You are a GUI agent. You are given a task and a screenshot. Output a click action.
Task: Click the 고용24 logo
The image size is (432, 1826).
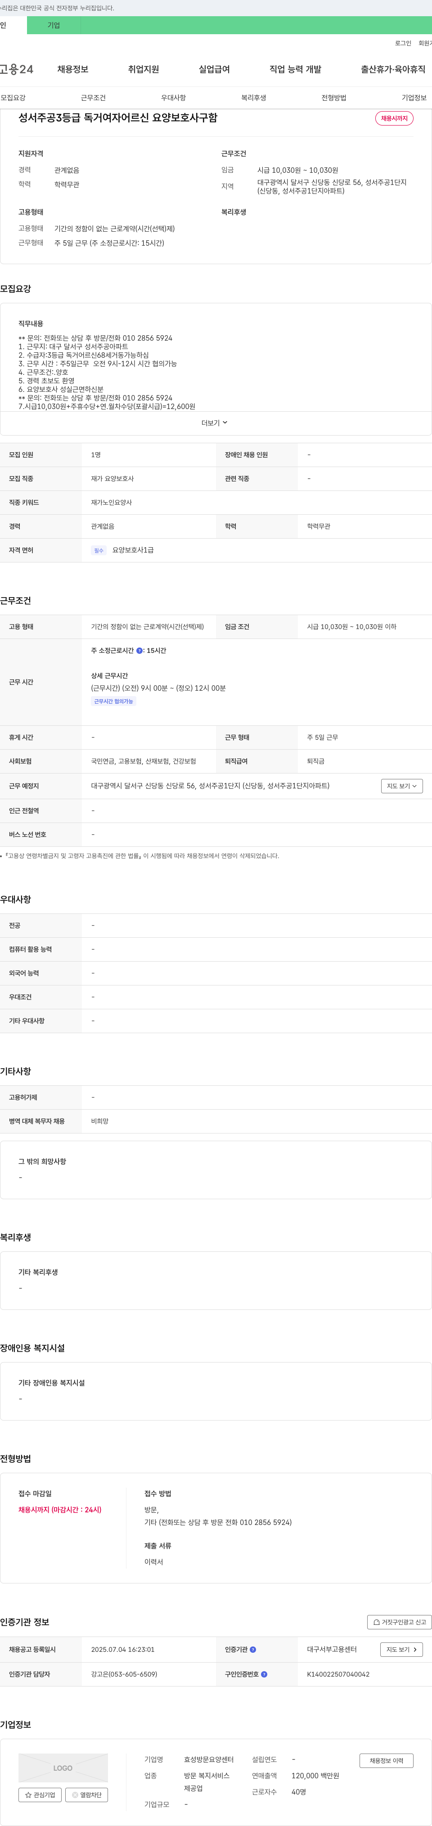(16, 69)
